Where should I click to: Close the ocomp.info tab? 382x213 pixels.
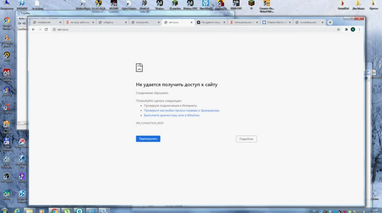pos(158,22)
